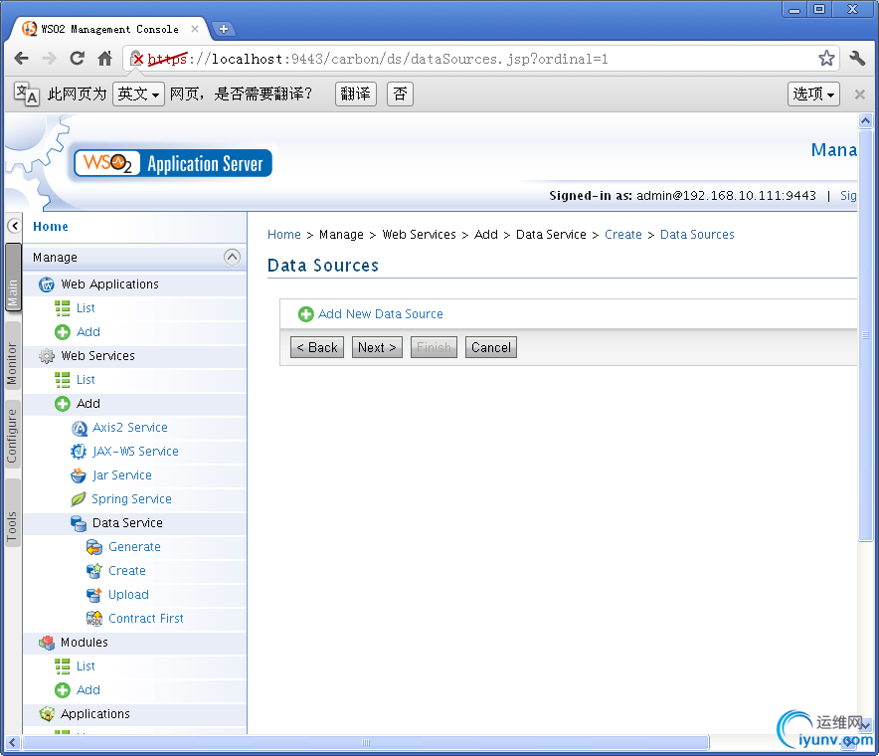Open the Generate link
The image size is (879, 756).
pos(134,547)
